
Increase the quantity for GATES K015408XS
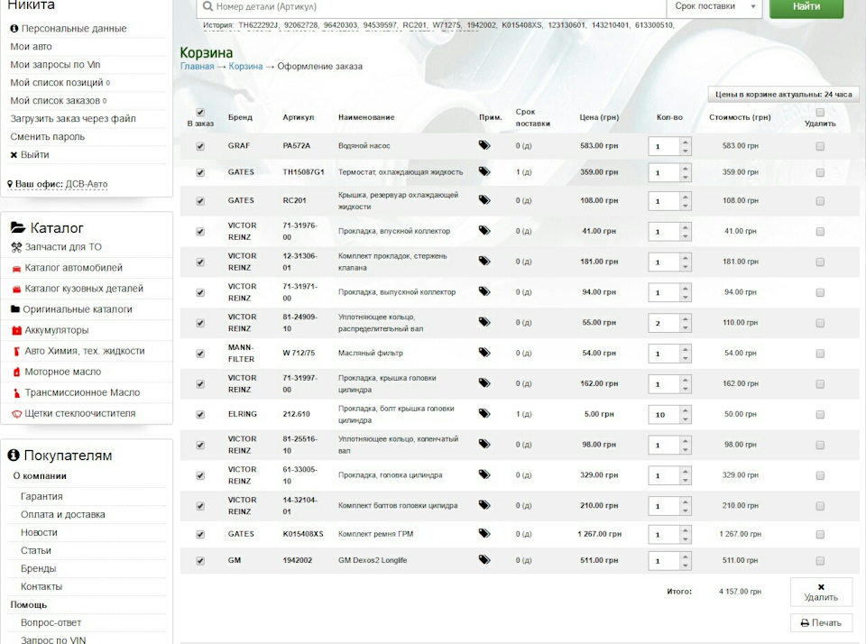(685, 529)
